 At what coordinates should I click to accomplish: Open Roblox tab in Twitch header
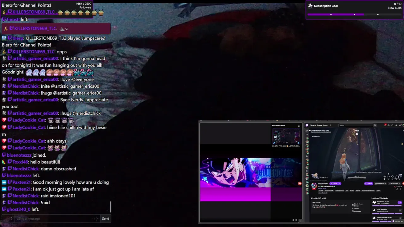pyautogui.click(x=325, y=125)
